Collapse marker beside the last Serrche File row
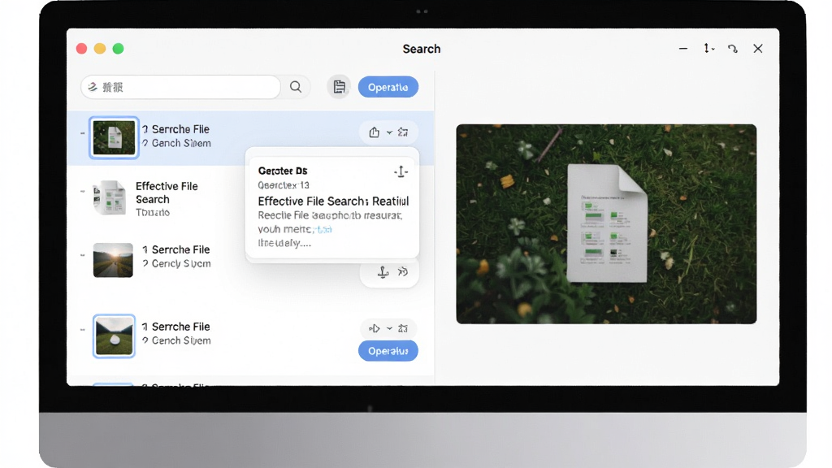 [x=82, y=330]
